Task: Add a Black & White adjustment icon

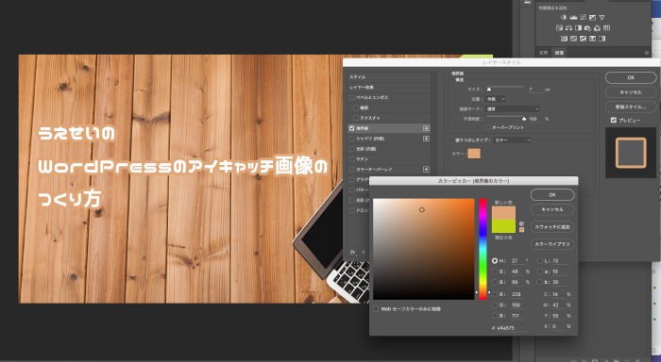Action: coord(578,27)
